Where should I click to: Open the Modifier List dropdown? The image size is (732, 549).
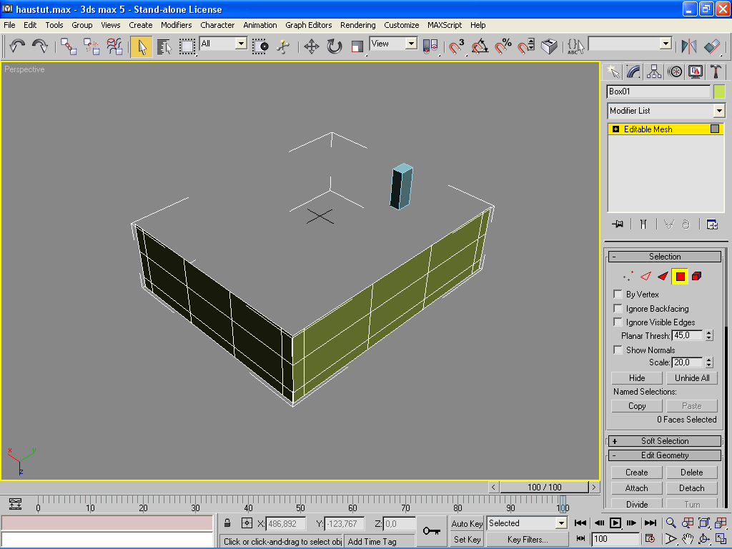click(718, 111)
